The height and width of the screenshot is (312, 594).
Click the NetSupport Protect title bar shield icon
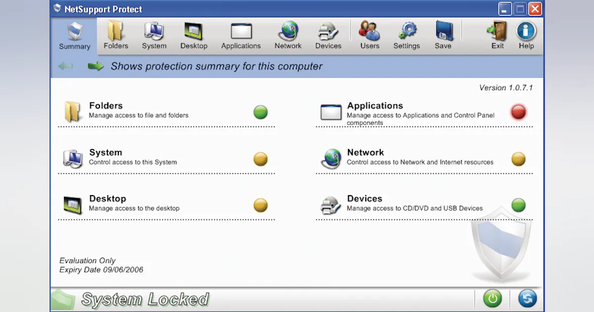tap(57, 8)
